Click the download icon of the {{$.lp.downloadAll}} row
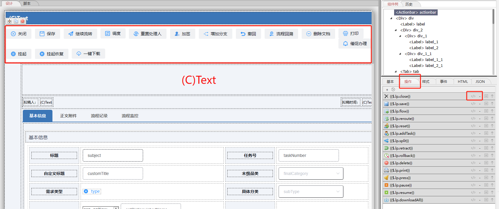The height and width of the screenshot is (209, 499). point(386,200)
